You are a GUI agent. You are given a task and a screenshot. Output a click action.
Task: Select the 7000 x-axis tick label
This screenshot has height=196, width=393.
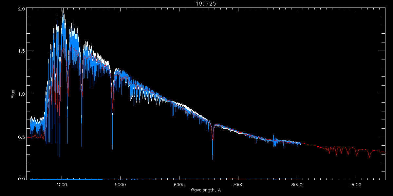tap(238, 185)
